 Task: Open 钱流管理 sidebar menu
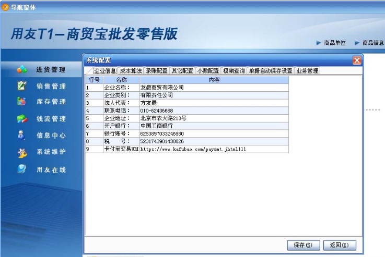tap(51, 119)
